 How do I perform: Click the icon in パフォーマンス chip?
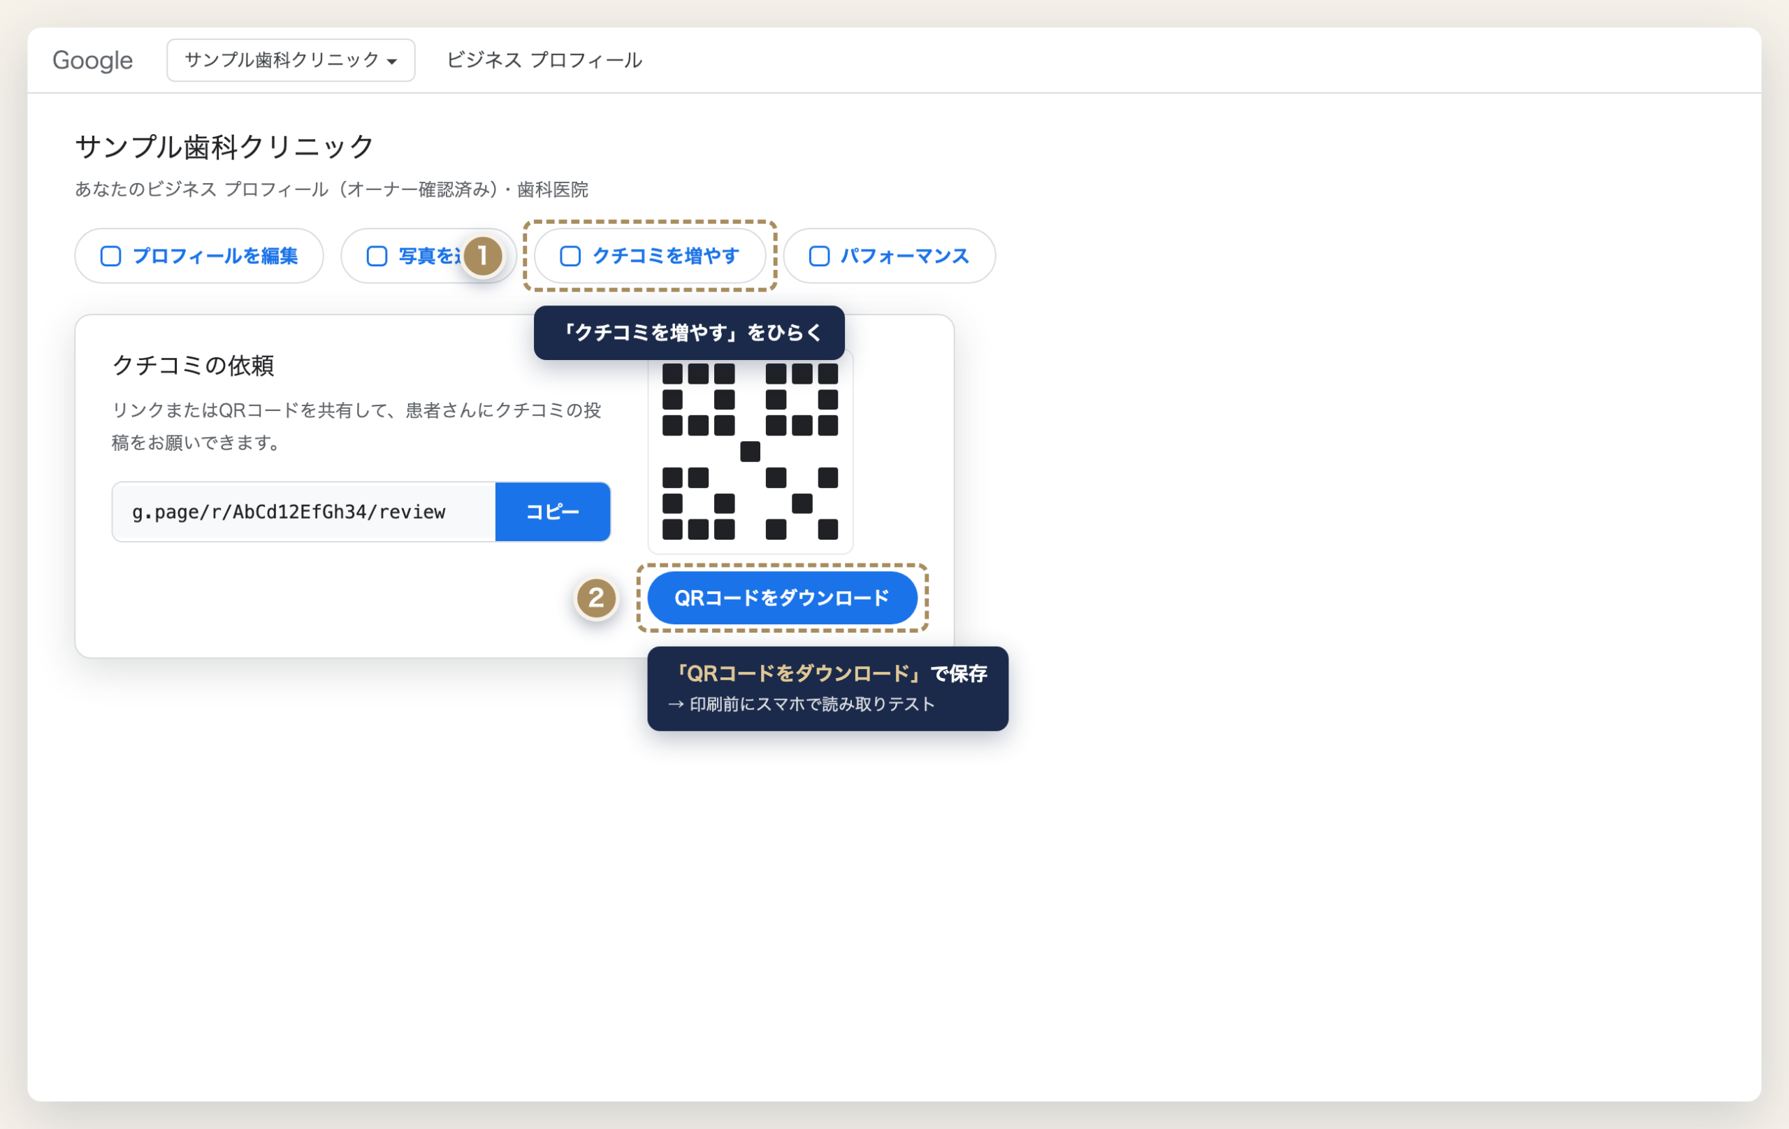click(x=819, y=256)
